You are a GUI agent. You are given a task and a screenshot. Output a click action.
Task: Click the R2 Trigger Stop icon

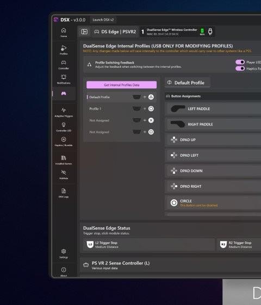[x=223, y=245]
